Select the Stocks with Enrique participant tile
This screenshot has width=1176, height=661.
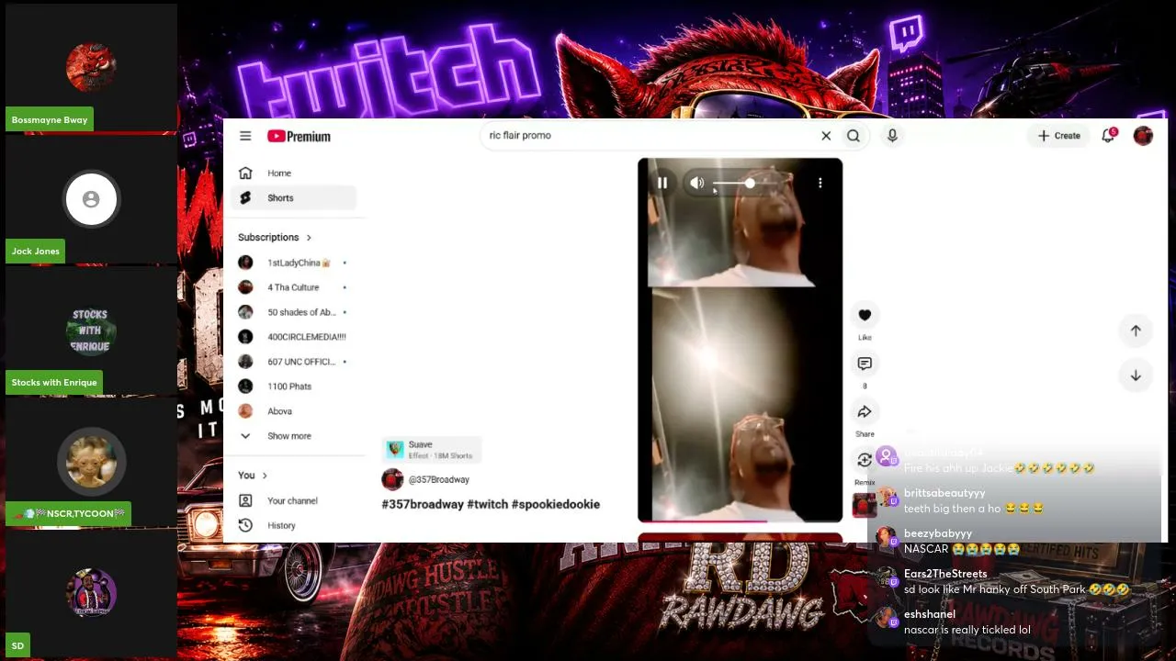click(x=91, y=330)
